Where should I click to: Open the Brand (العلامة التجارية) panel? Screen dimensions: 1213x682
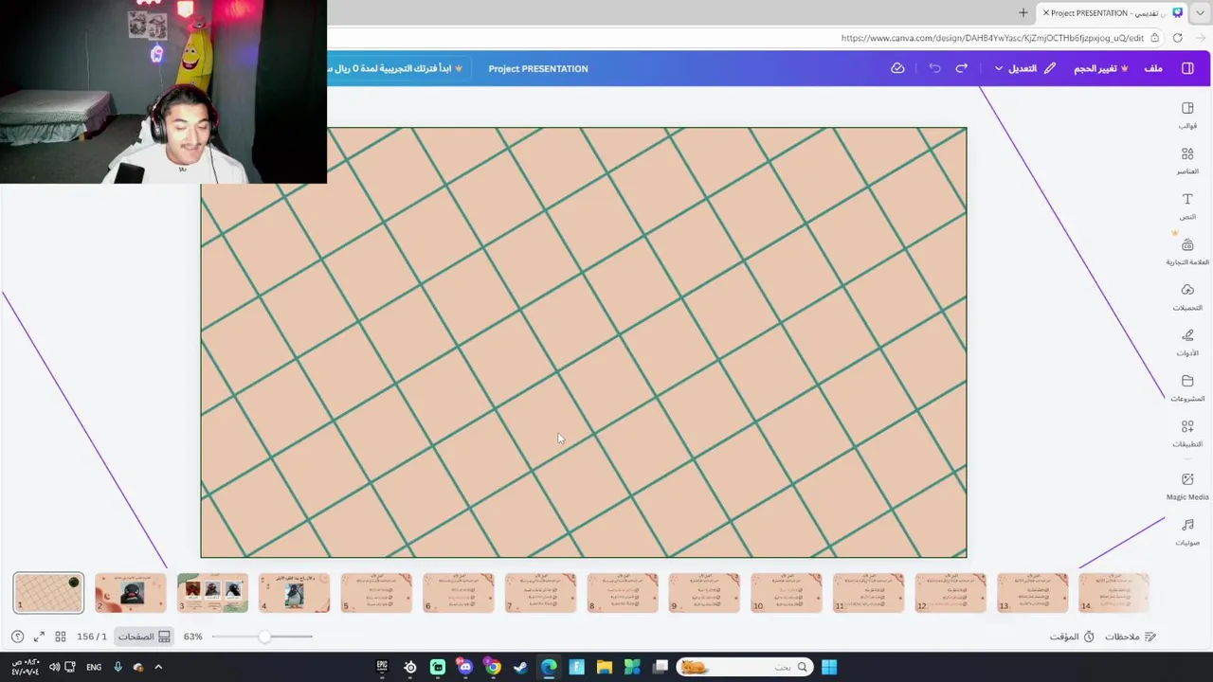click(1187, 251)
